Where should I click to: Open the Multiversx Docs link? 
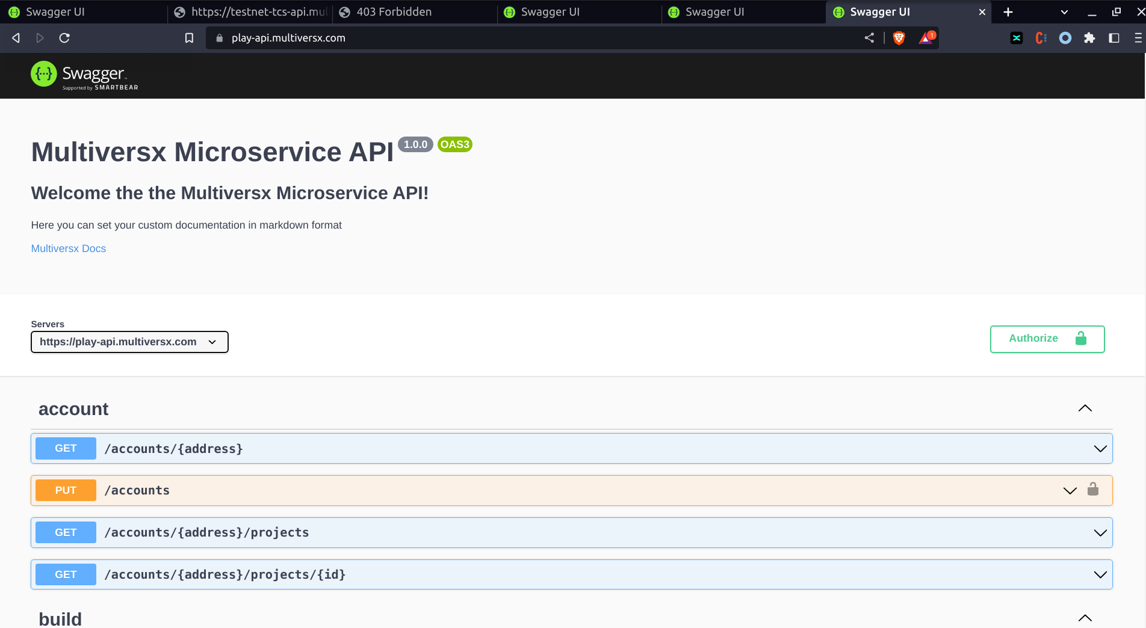pyautogui.click(x=69, y=248)
